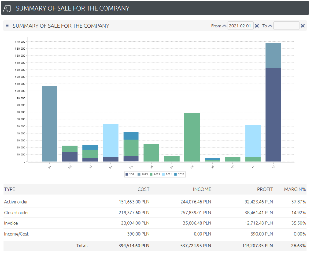The height and width of the screenshot is (258, 310).
Task: Clear the To date with the X icon
Action: pos(303,26)
